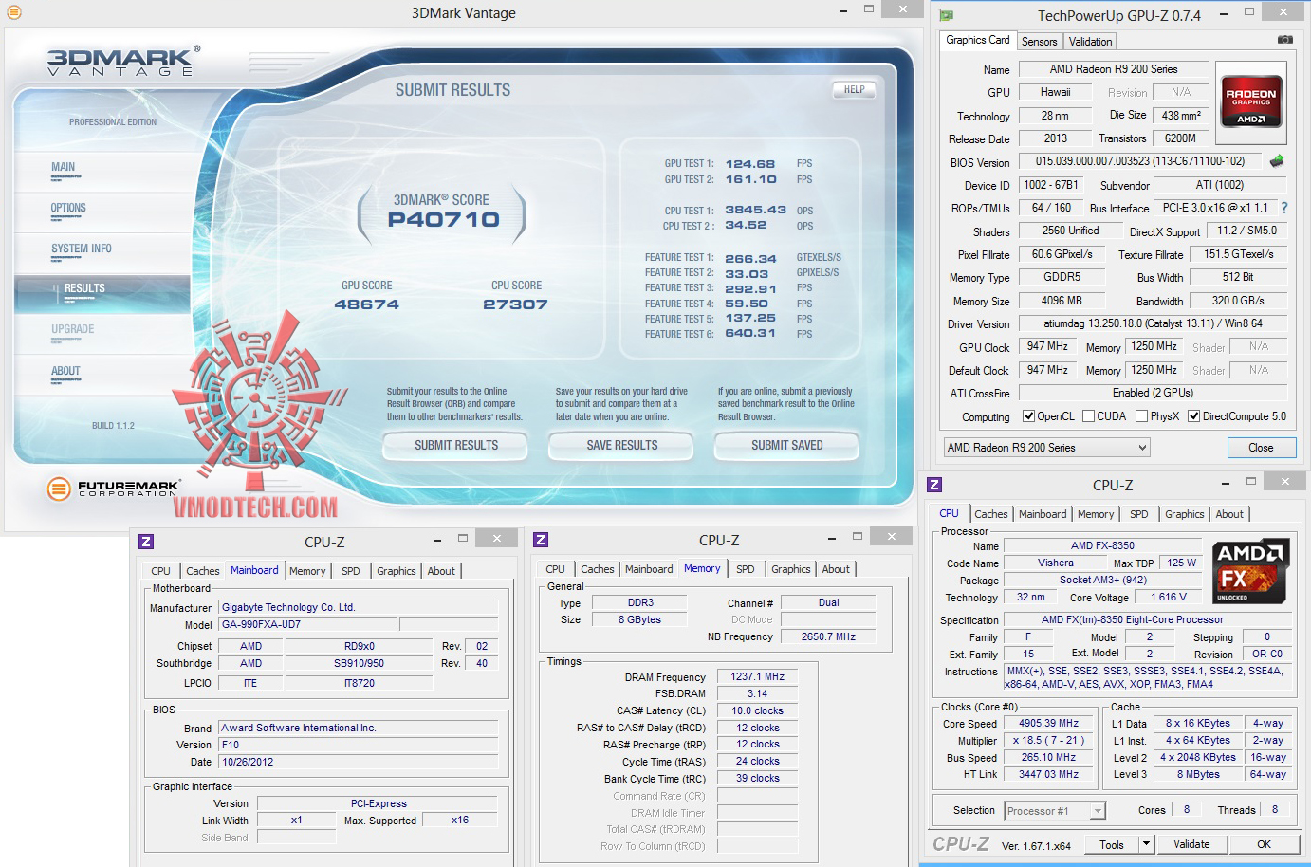Click the Close button in GPU-Z
This screenshot has height=867, width=1311.
point(1261,448)
